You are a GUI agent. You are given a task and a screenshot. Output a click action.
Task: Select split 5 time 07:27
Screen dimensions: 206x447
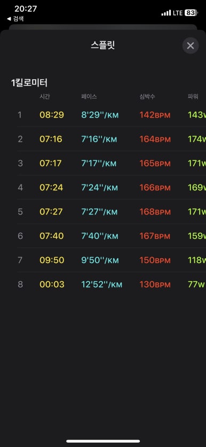51,212
